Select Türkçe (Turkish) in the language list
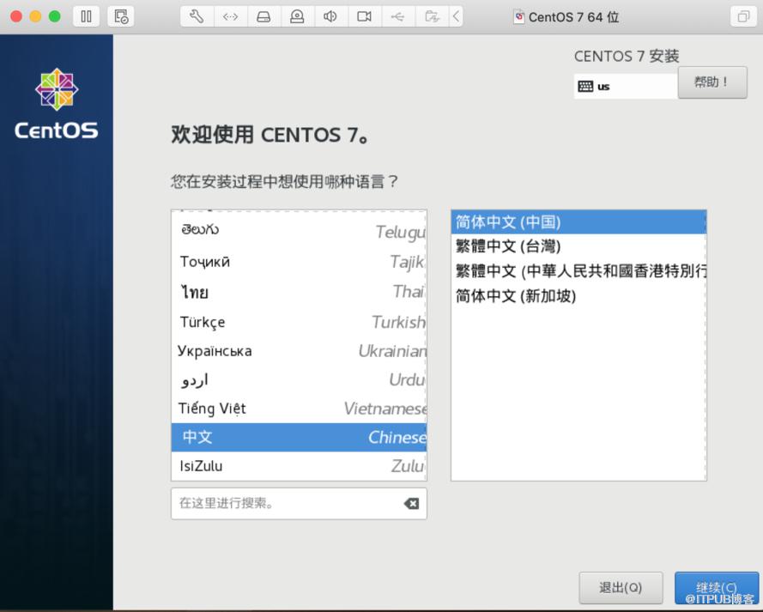 [x=299, y=322]
